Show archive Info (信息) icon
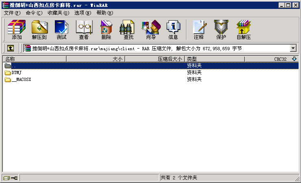This screenshot has height=183, width=301. 173,30
